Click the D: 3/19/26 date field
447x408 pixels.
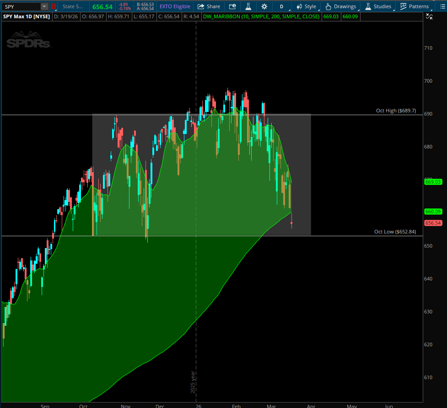66,16
